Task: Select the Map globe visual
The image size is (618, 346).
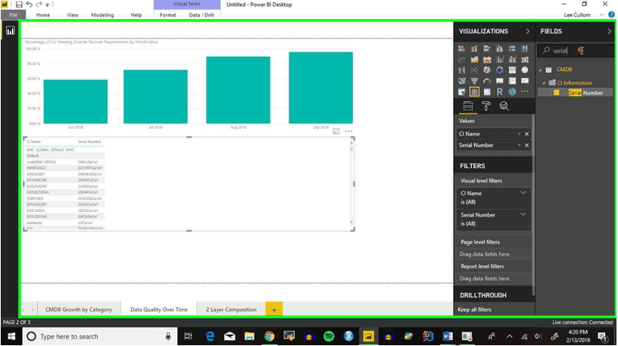Action: pos(525,70)
